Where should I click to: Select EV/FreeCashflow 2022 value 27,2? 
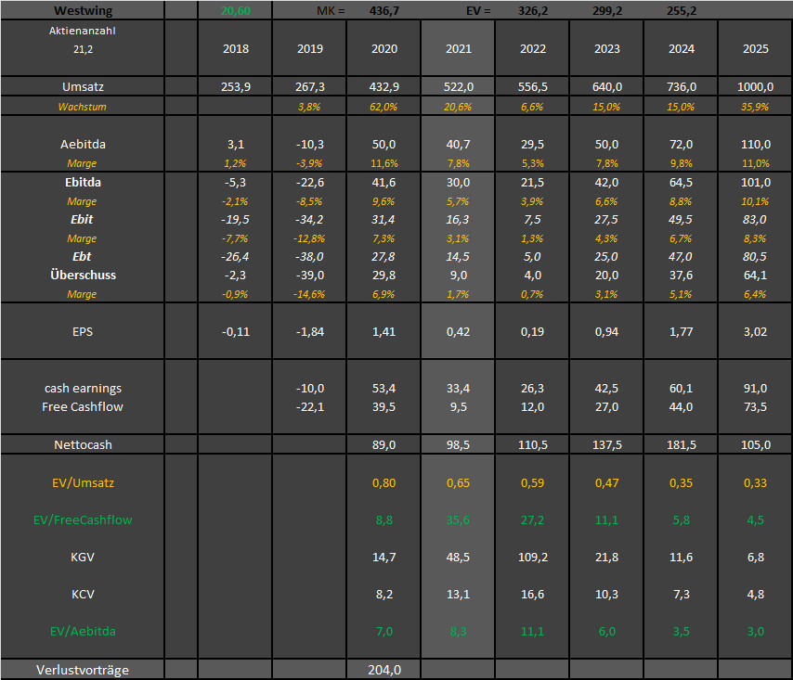point(533,520)
